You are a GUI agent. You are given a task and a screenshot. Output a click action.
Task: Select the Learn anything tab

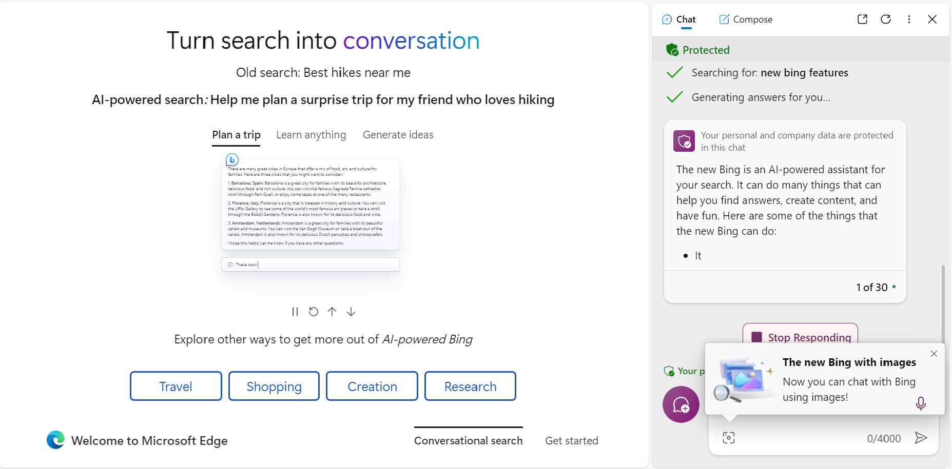click(x=311, y=135)
